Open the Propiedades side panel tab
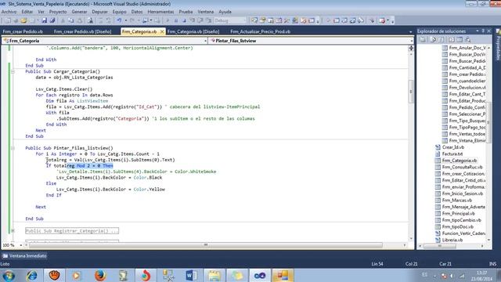501x282 pixels. [498, 45]
